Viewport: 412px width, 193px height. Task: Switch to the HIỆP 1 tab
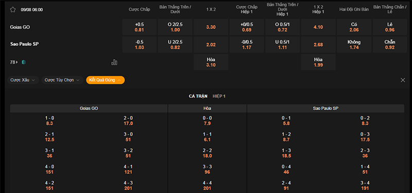tap(219, 96)
